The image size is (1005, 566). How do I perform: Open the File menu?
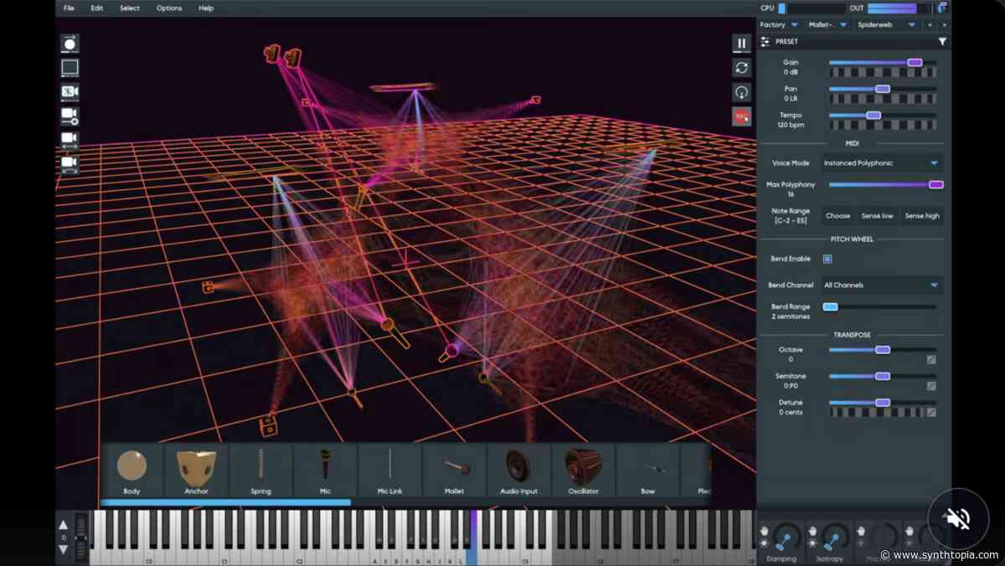tap(69, 8)
